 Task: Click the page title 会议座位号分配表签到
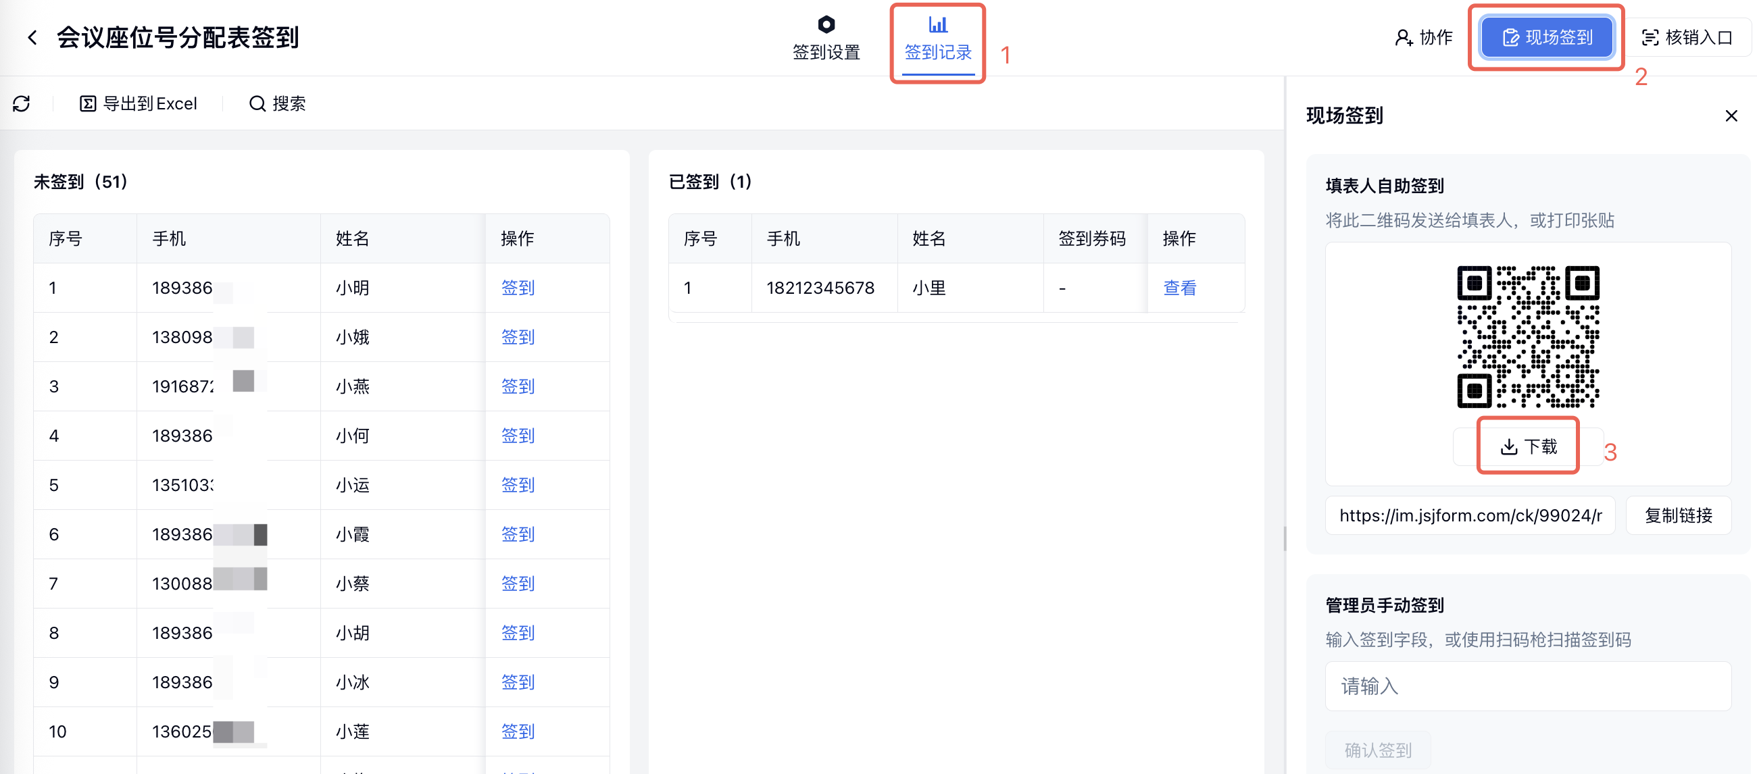pyautogui.click(x=177, y=38)
